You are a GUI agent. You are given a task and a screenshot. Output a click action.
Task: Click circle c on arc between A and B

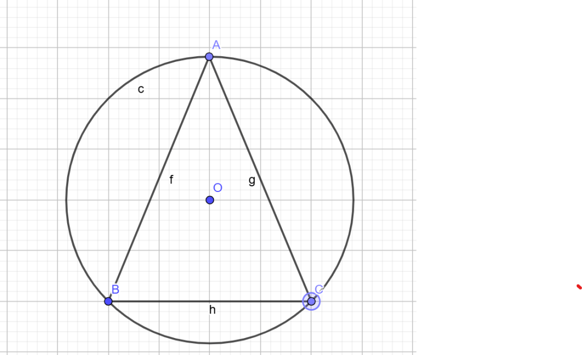click(108, 99)
